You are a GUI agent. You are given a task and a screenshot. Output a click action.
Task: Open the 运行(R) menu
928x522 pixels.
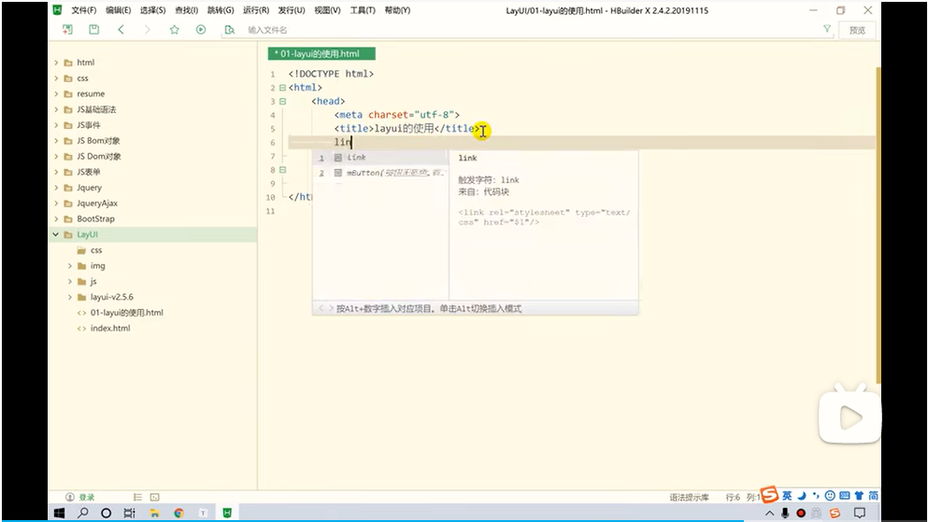pos(256,10)
